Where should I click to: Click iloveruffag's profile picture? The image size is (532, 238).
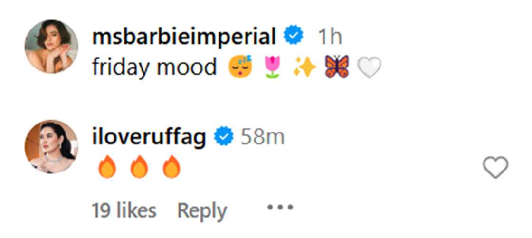(51, 146)
